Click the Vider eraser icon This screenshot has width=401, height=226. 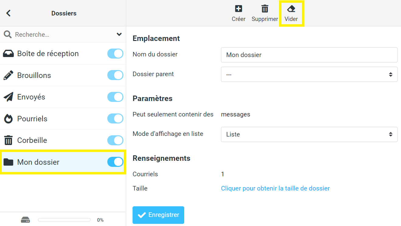coord(291,8)
